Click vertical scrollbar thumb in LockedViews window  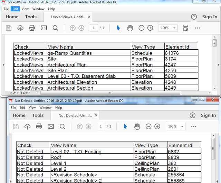214,43
